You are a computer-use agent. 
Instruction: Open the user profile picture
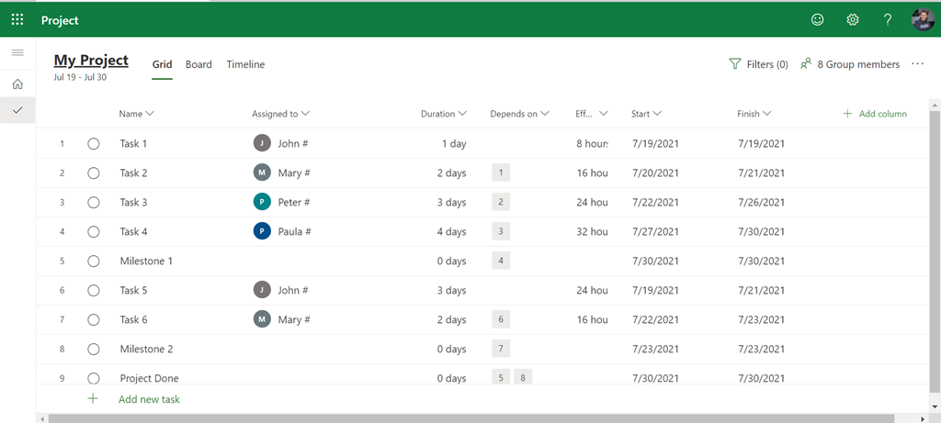(x=922, y=19)
